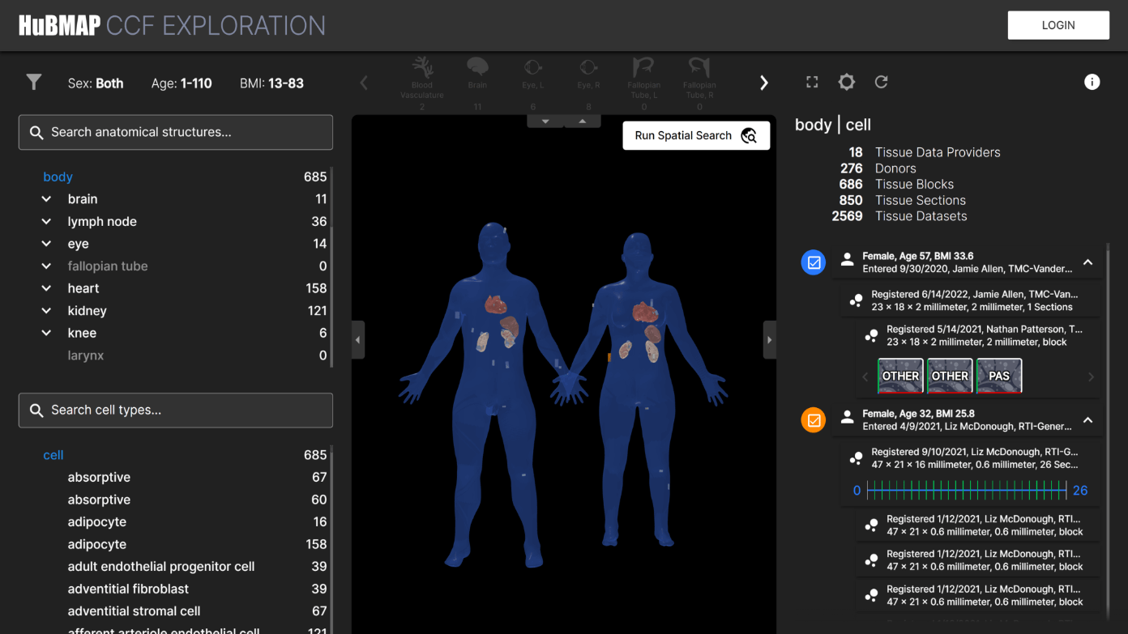Open the info dialog via the circled-i icon

click(x=1092, y=82)
